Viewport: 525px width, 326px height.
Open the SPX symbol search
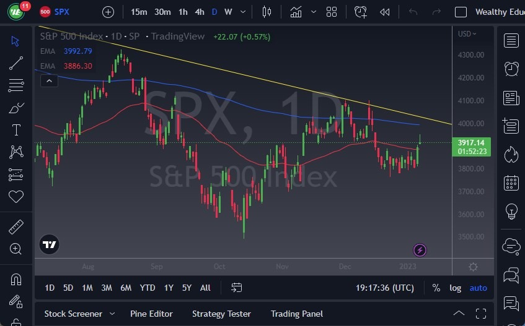point(55,12)
